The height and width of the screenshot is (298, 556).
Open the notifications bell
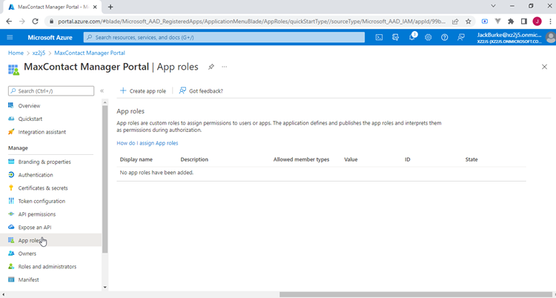click(412, 37)
